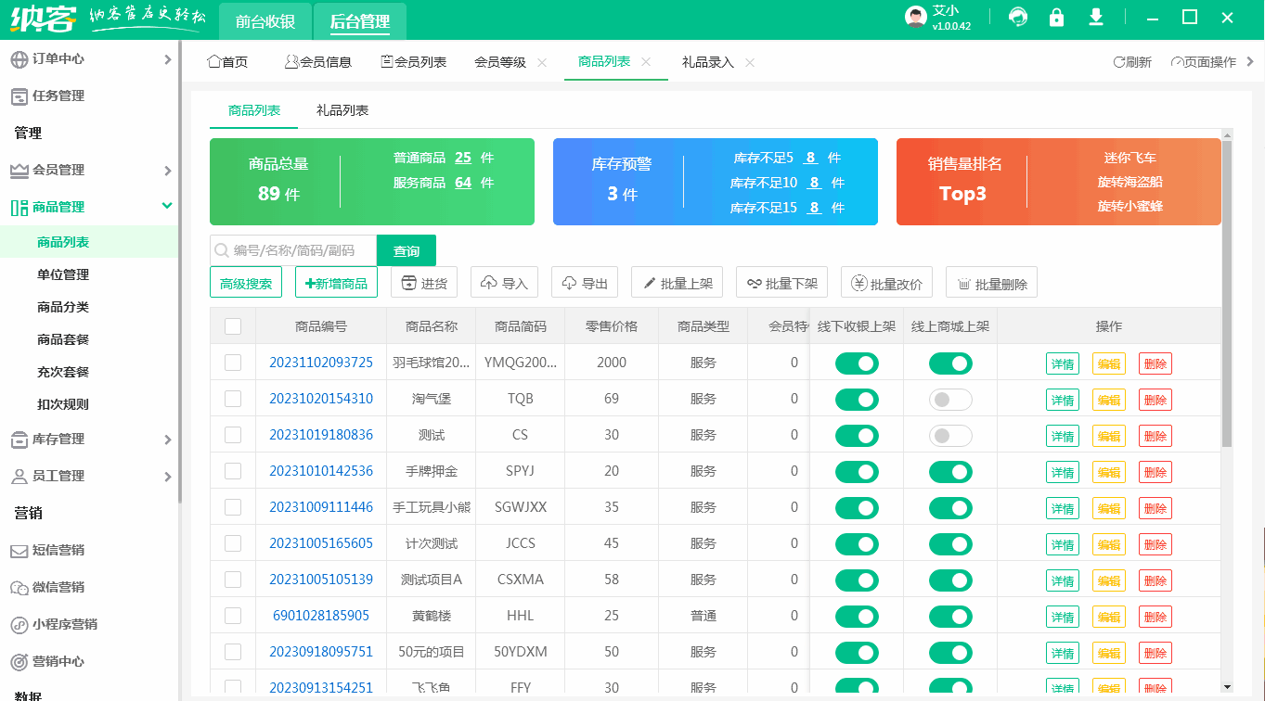Open the 批量改价 batch price change tool

[888, 282]
